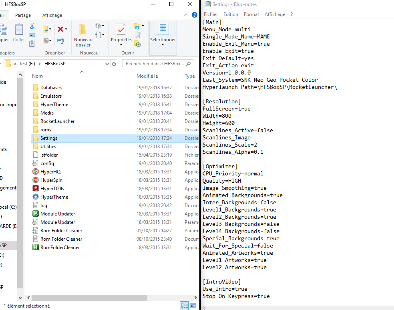394x310 pixels.
Task: Click the Rename icon in Organiser group
Action: 60,40
